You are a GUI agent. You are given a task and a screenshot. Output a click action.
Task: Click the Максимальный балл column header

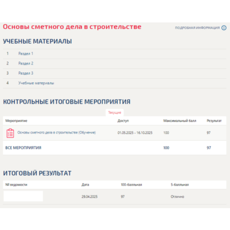click(x=180, y=121)
